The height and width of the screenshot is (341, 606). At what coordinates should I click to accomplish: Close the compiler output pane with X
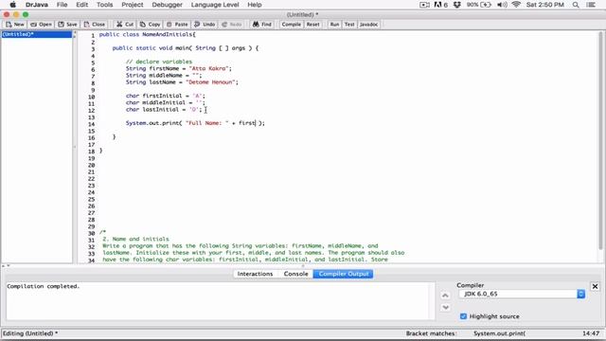coord(595,286)
